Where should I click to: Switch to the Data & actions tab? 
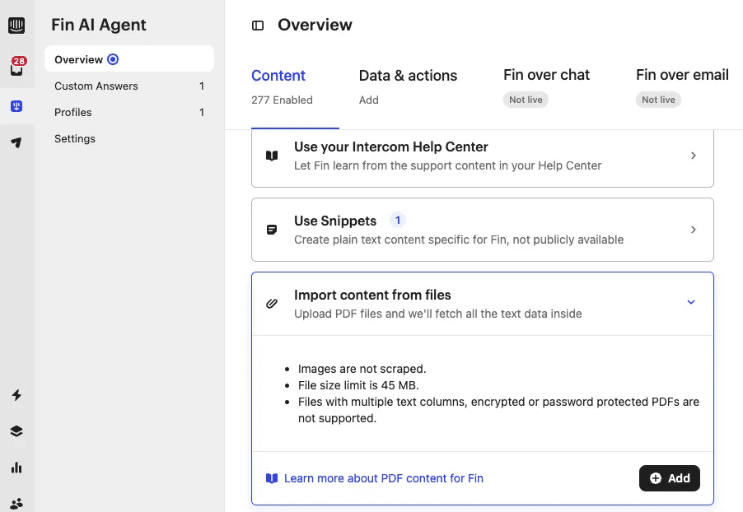[x=408, y=76]
